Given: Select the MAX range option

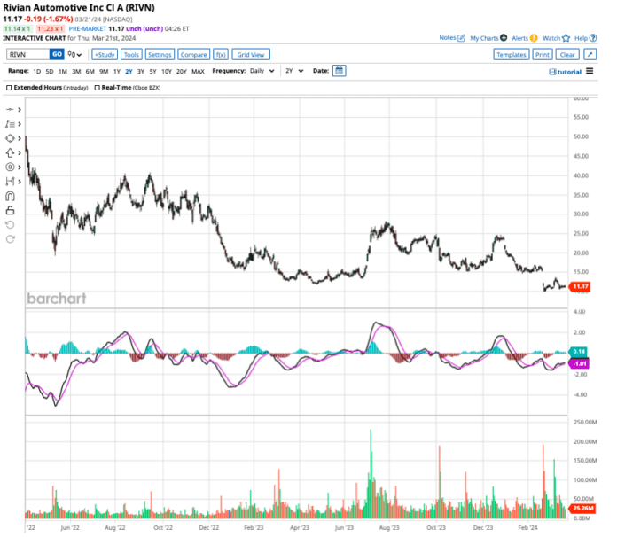Looking at the screenshot, I should click(197, 71).
